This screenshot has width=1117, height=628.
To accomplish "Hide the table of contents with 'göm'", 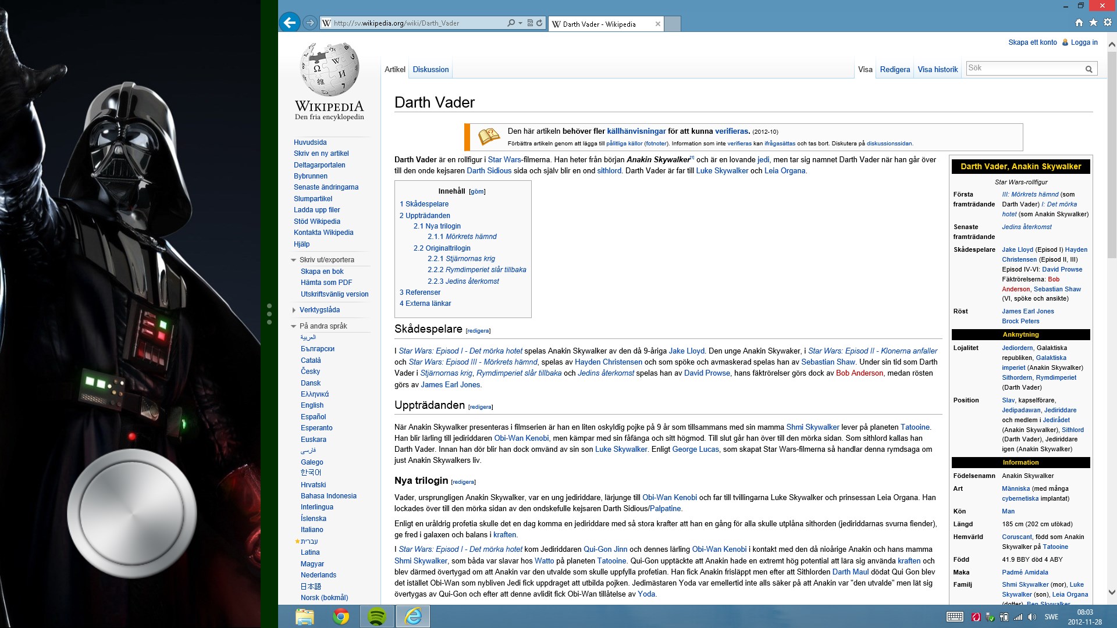I will tap(477, 191).
